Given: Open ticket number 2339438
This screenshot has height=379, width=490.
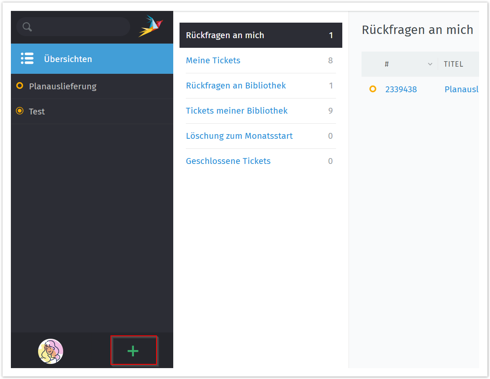Looking at the screenshot, I should (x=401, y=89).
